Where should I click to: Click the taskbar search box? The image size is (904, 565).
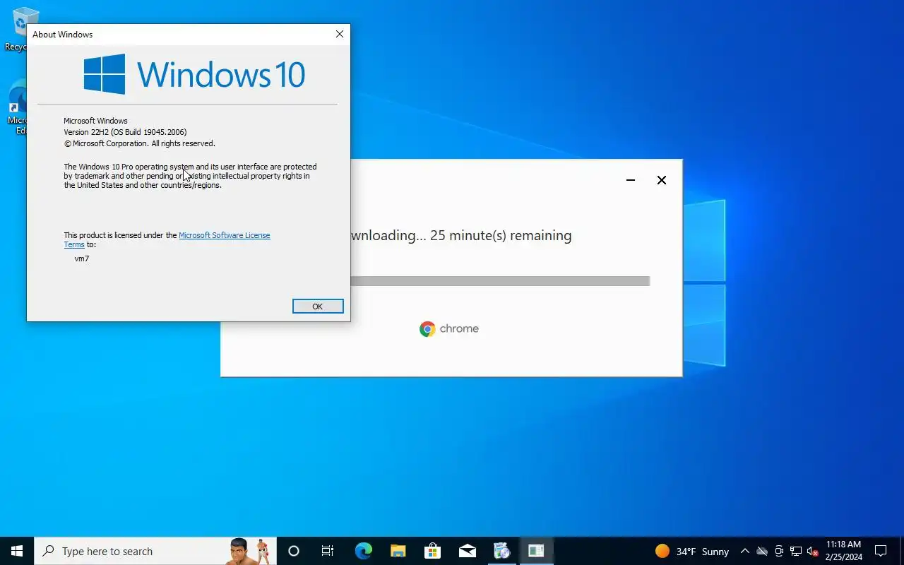(155, 551)
